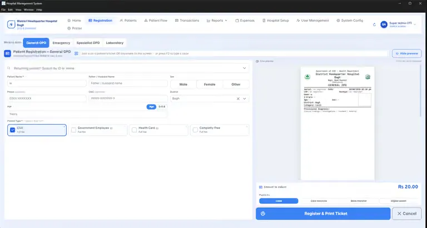427x228 pixels.
Task: Click the Transactions icon
Action: (x=177, y=21)
